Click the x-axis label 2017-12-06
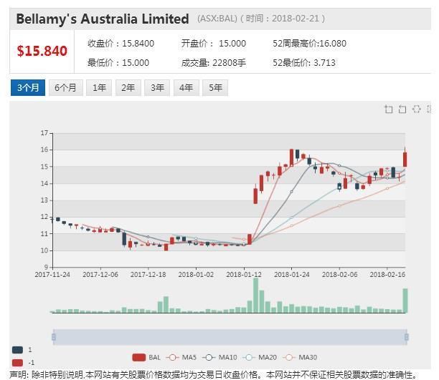This screenshot has width=439, height=380. click(100, 274)
